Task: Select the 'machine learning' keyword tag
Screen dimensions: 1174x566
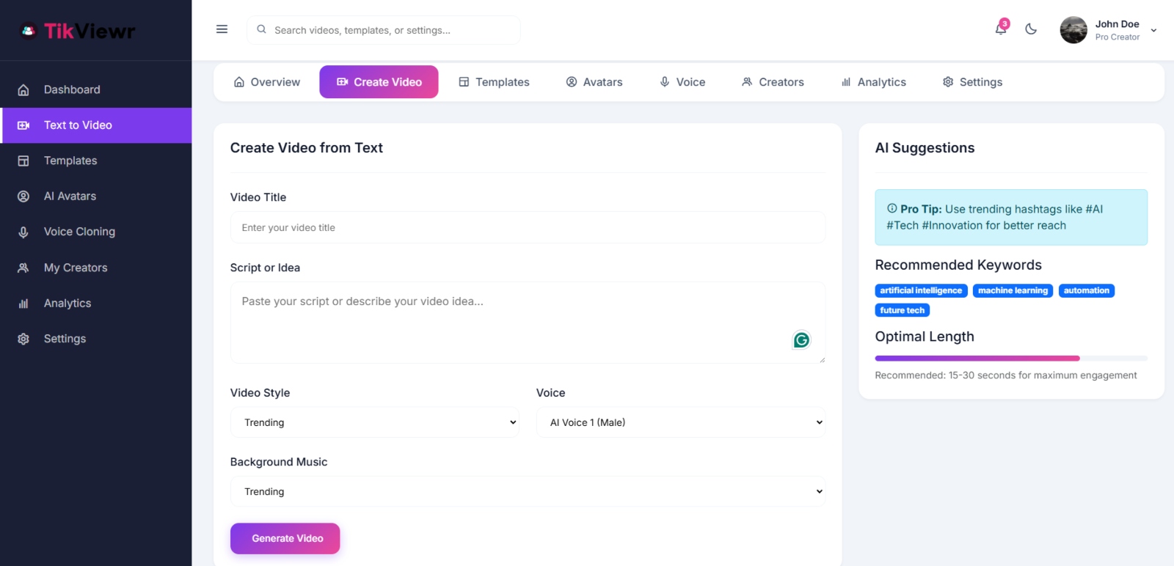Action: (1013, 291)
